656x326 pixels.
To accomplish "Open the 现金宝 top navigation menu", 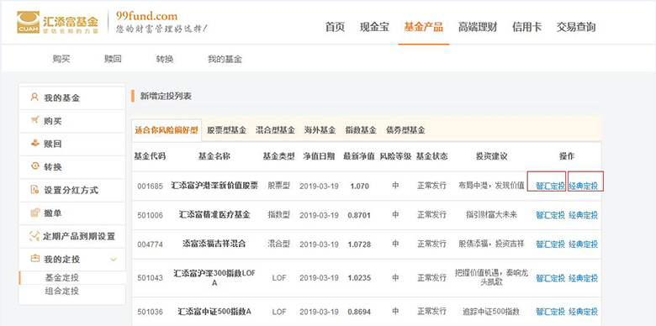I will tap(374, 27).
